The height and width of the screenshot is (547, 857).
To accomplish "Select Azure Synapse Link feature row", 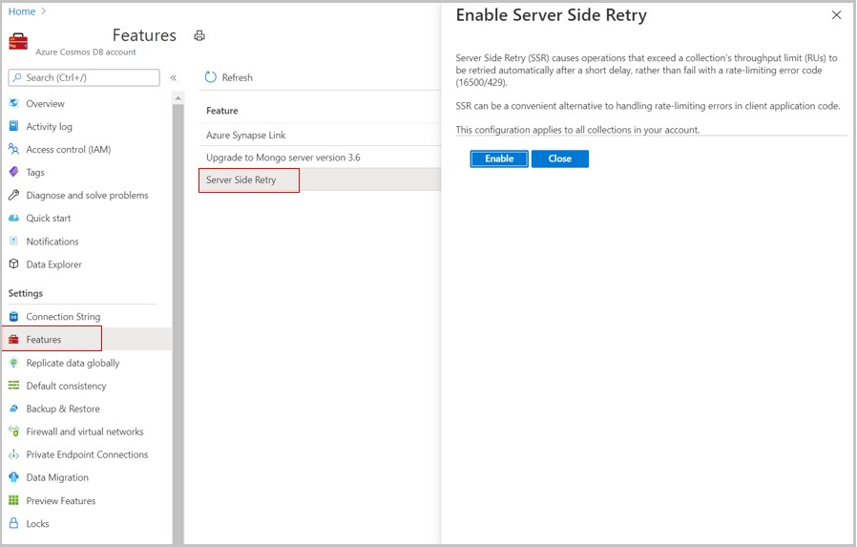I will coord(246,136).
